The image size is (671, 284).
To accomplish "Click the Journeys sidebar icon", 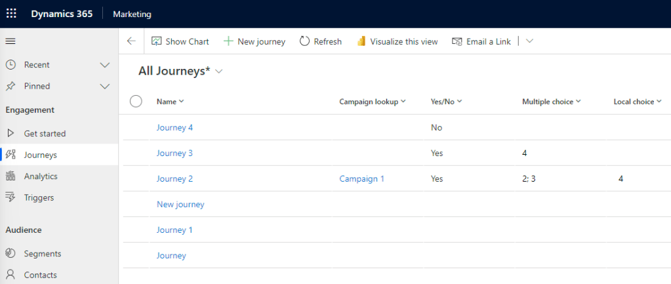I will coord(10,155).
